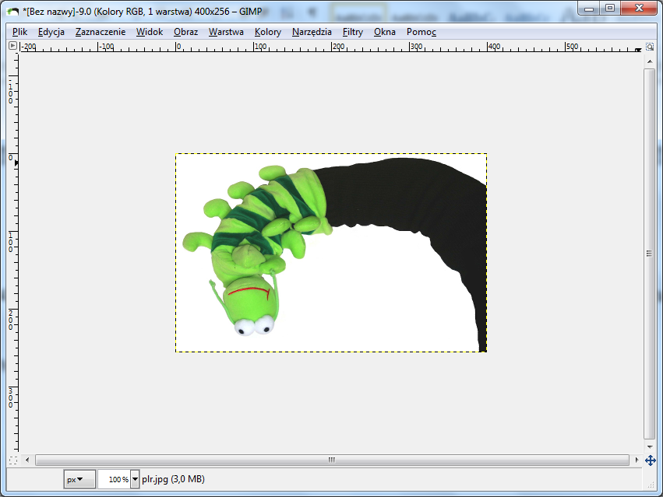Click the horizontal scrollbar left arrow

27,460
